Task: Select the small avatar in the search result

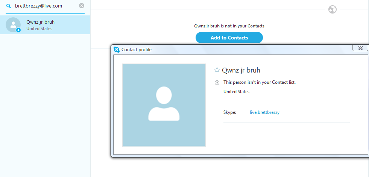Action: click(13, 25)
